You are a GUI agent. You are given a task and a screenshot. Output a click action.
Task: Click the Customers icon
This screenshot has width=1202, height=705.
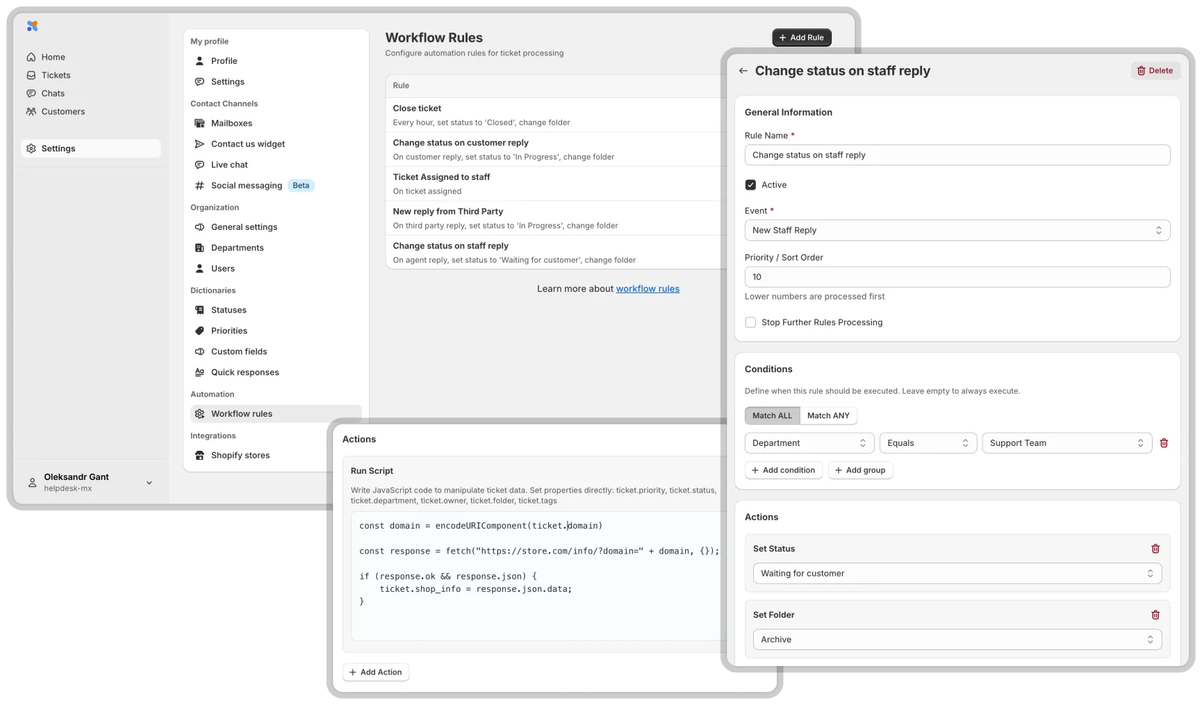(x=31, y=111)
